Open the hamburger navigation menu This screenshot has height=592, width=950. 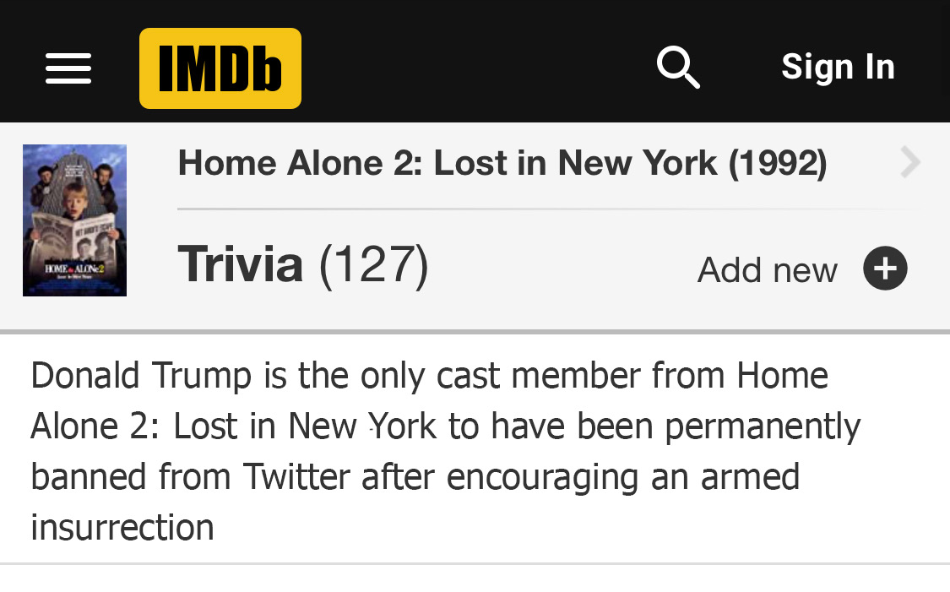coord(68,68)
